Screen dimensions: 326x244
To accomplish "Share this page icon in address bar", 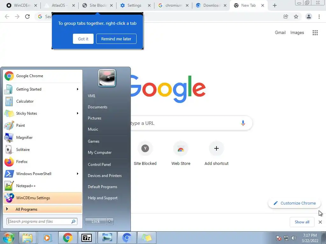I will pyautogui.click(x=286, y=17).
